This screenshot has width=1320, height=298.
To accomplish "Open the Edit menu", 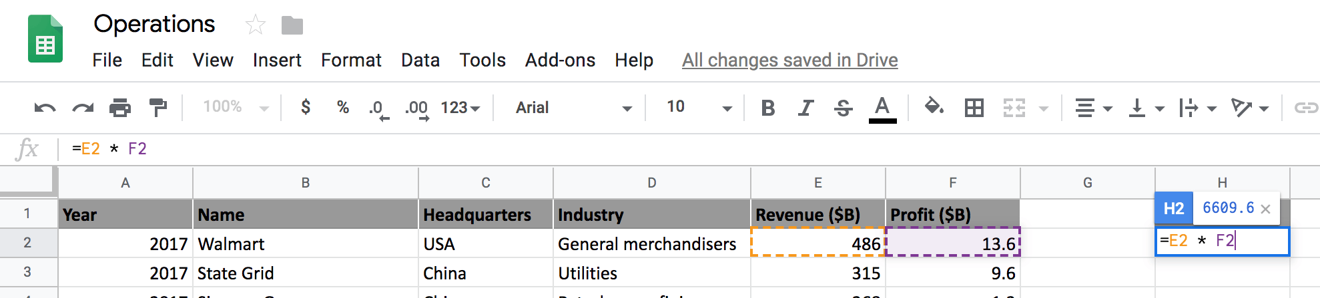I will point(157,61).
